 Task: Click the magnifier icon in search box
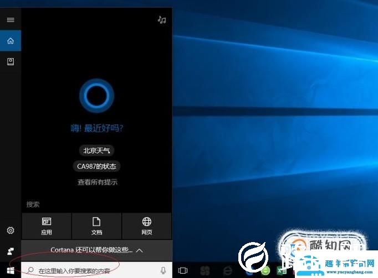coord(30,271)
